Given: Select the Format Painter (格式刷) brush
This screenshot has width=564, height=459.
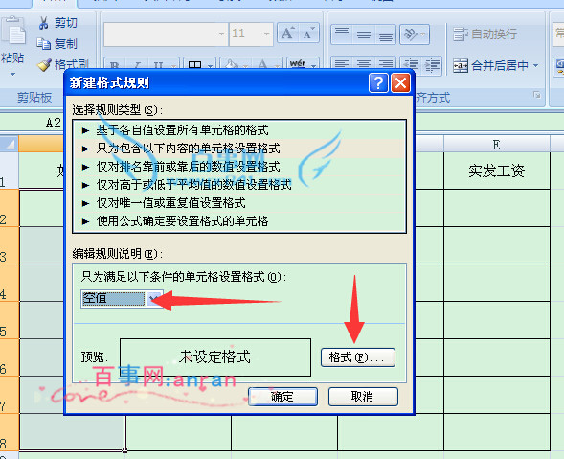Looking at the screenshot, I should 45,64.
